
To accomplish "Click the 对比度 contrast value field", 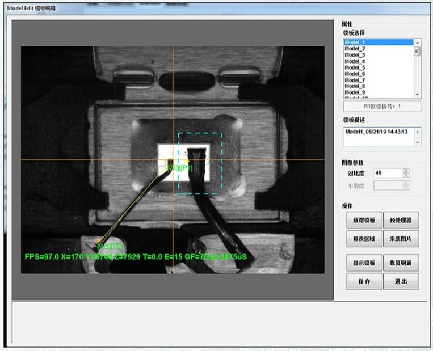I will pos(388,173).
